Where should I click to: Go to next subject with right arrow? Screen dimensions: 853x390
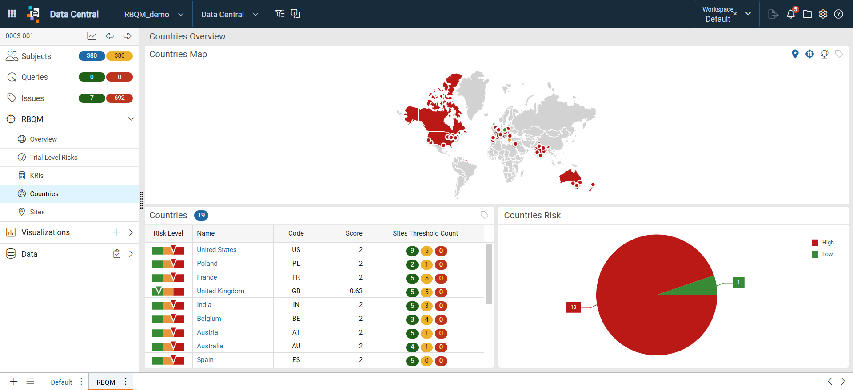pos(127,36)
